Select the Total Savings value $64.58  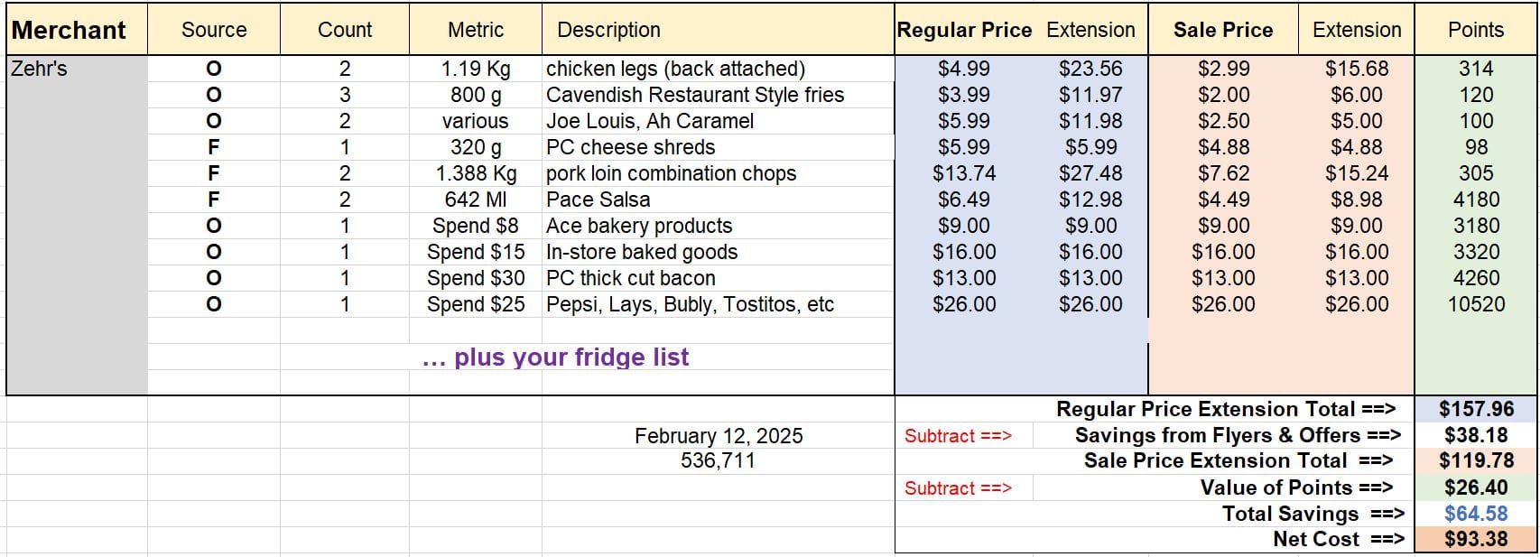1476,514
